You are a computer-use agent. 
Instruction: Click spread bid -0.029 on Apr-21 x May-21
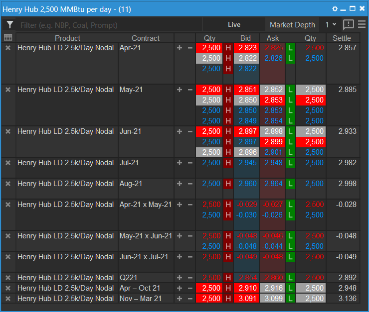click(246, 205)
